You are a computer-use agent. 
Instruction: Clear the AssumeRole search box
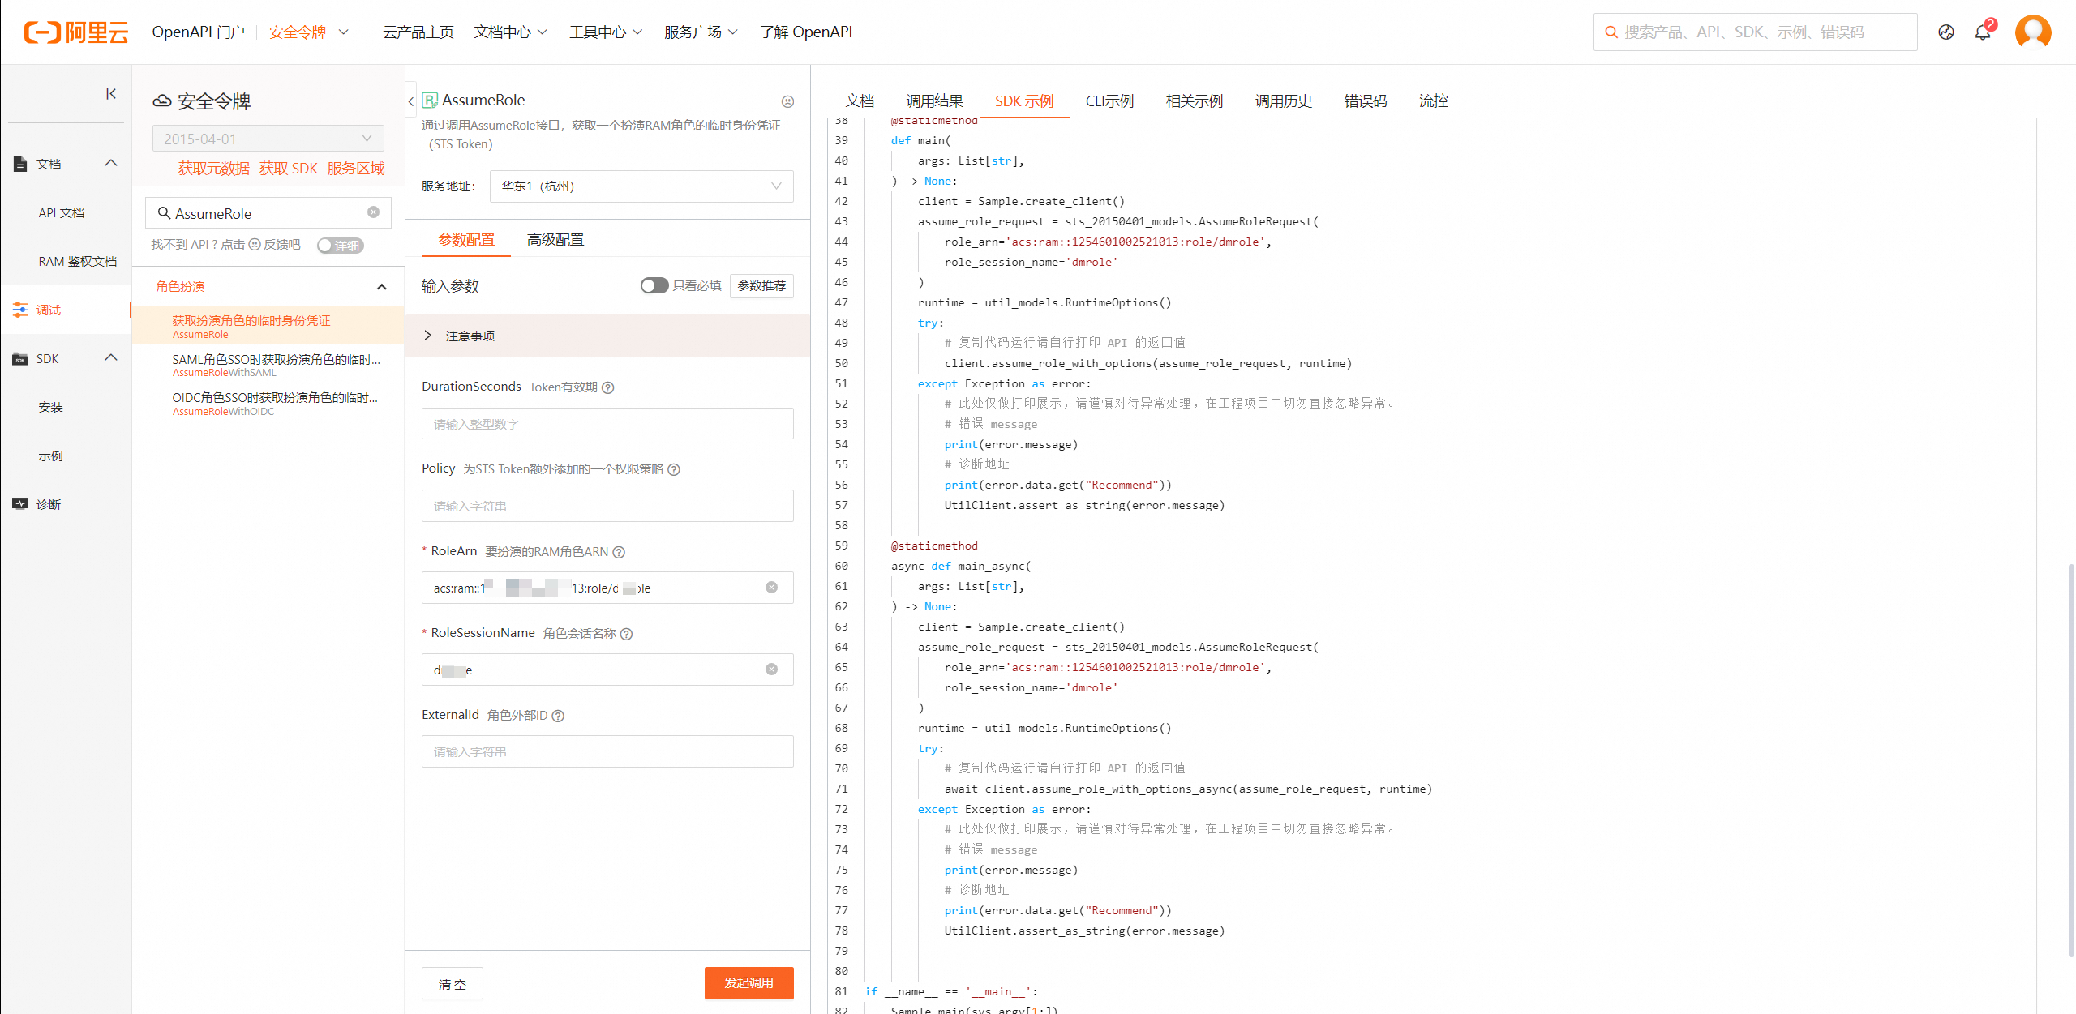[373, 212]
